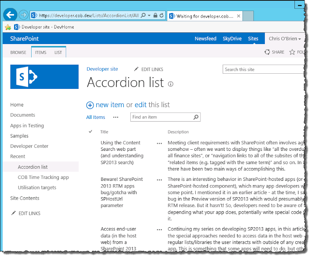Click the Follow star icon
The height and width of the screenshot is (258, 312).
click(292, 52)
